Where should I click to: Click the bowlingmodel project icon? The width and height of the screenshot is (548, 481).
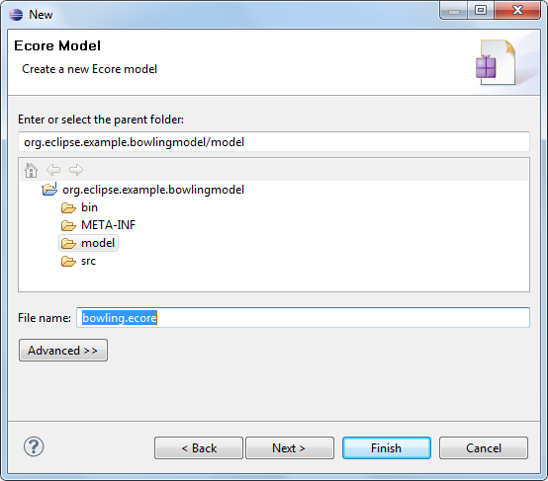(49, 190)
